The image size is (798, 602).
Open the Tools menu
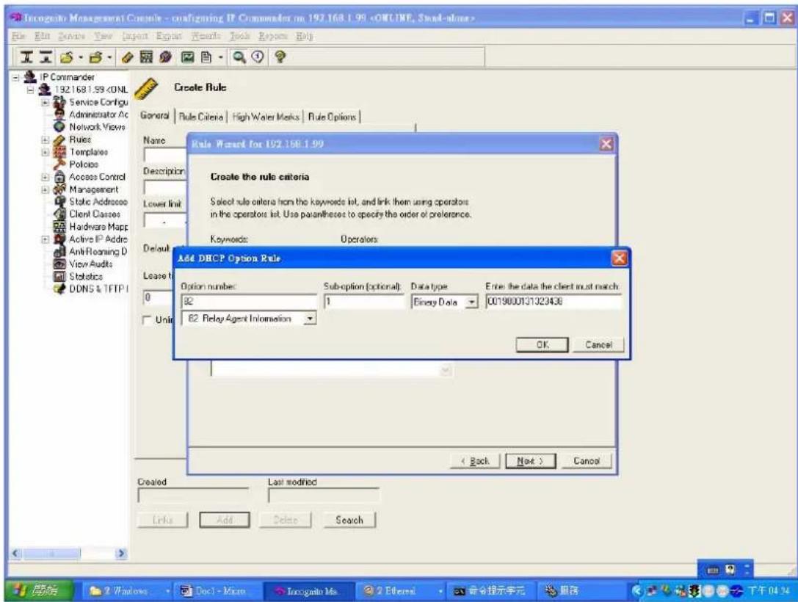coord(240,36)
